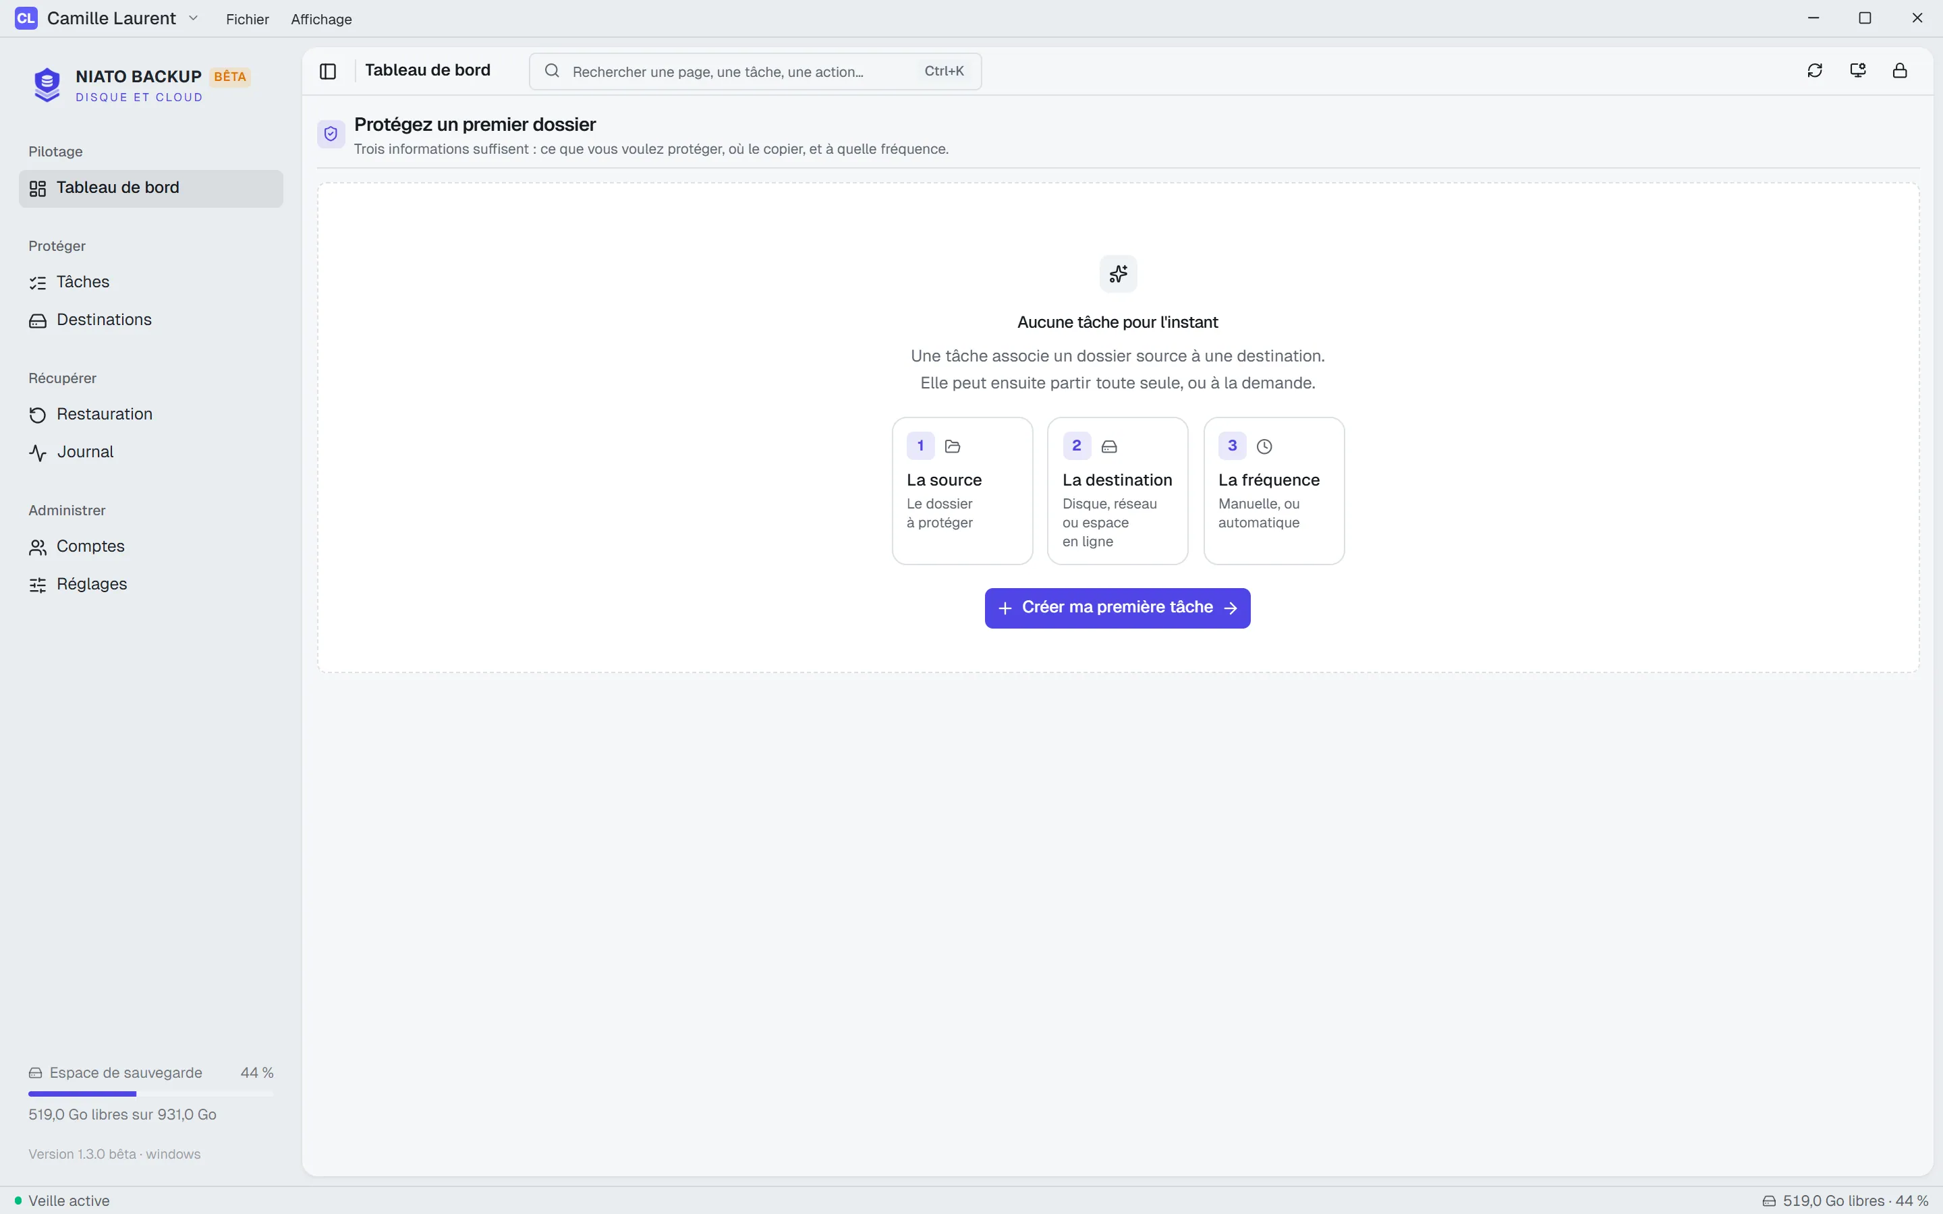Image resolution: width=1943 pixels, height=1214 pixels.
Task: Click the BÊTA badge near logo
Action: [x=231, y=77]
